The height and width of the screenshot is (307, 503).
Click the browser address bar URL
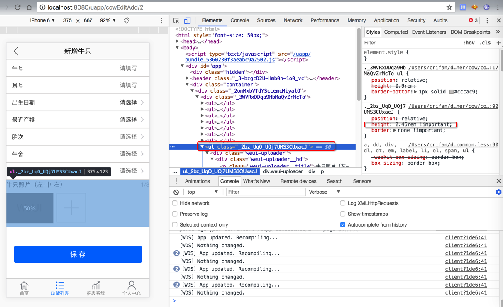point(95,7)
